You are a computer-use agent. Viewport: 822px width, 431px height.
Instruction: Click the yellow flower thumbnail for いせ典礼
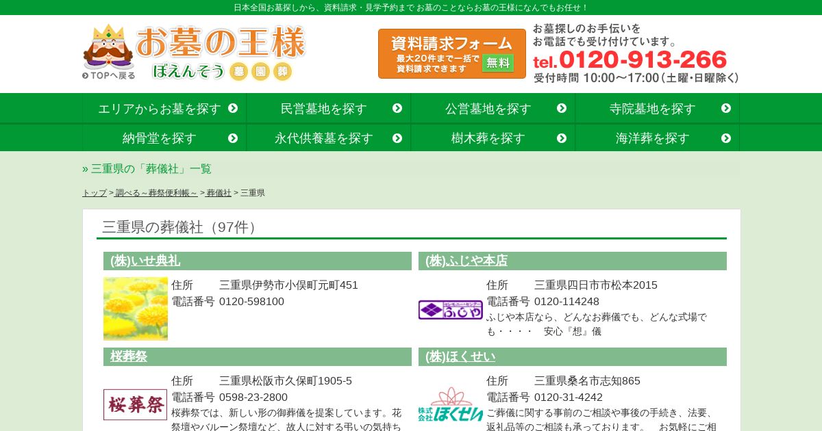click(136, 309)
